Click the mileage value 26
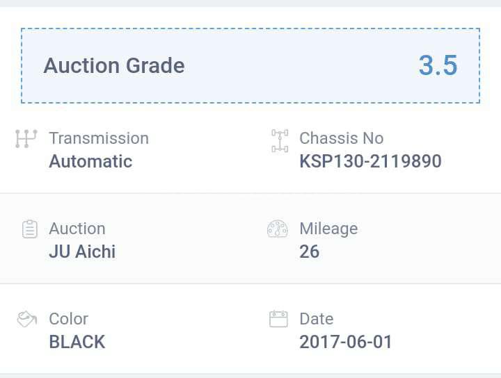The image size is (501, 378). pyautogui.click(x=310, y=252)
